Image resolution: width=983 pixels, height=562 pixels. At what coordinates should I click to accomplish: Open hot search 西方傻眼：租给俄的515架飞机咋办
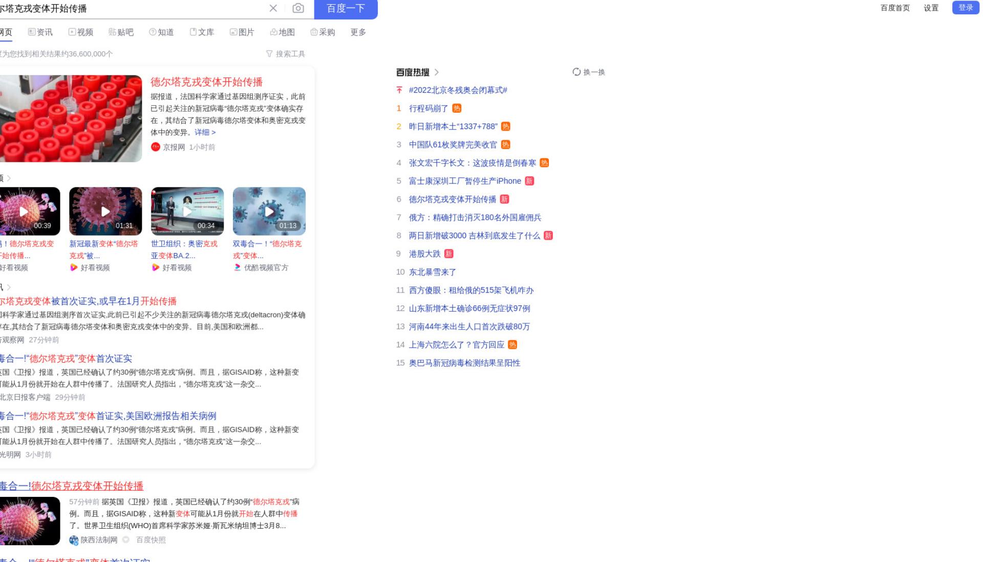click(471, 290)
